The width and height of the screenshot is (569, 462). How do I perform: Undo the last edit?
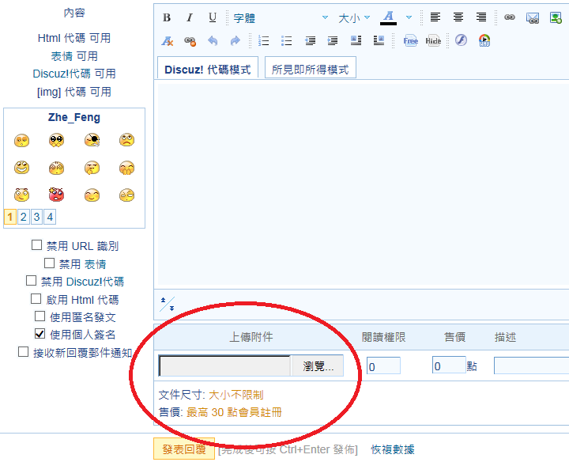tap(213, 40)
